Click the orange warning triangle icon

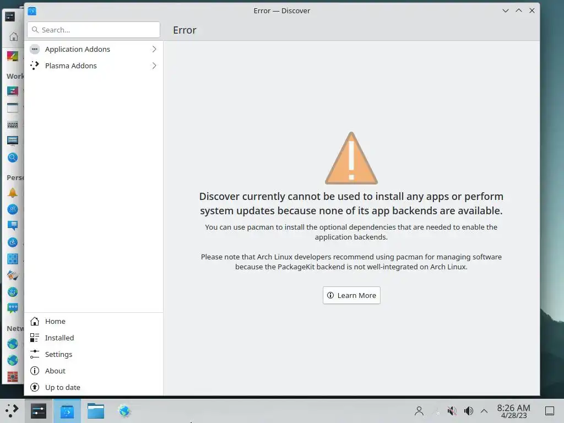pos(351,158)
